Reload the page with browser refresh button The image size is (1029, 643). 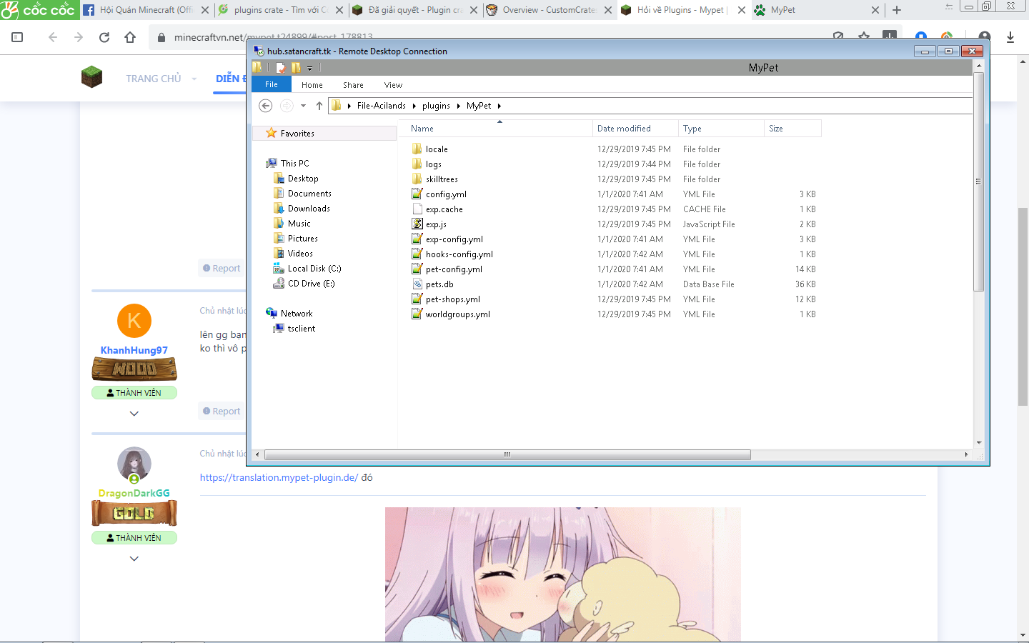click(104, 37)
